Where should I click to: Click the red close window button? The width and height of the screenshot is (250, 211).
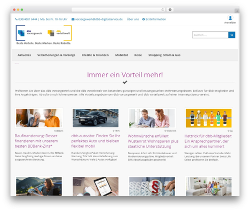click(14, 10)
